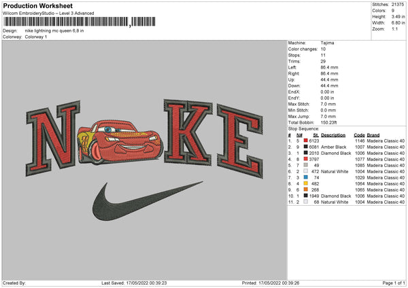Click the barcode under the worksheet title

click(x=80, y=22)
